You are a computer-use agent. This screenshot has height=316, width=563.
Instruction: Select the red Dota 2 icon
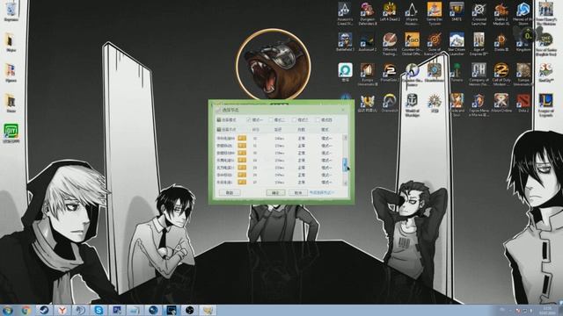point(523,104)
